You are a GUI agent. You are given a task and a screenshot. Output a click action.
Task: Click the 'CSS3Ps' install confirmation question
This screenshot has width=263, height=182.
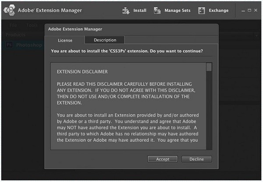tap(127, 51)
